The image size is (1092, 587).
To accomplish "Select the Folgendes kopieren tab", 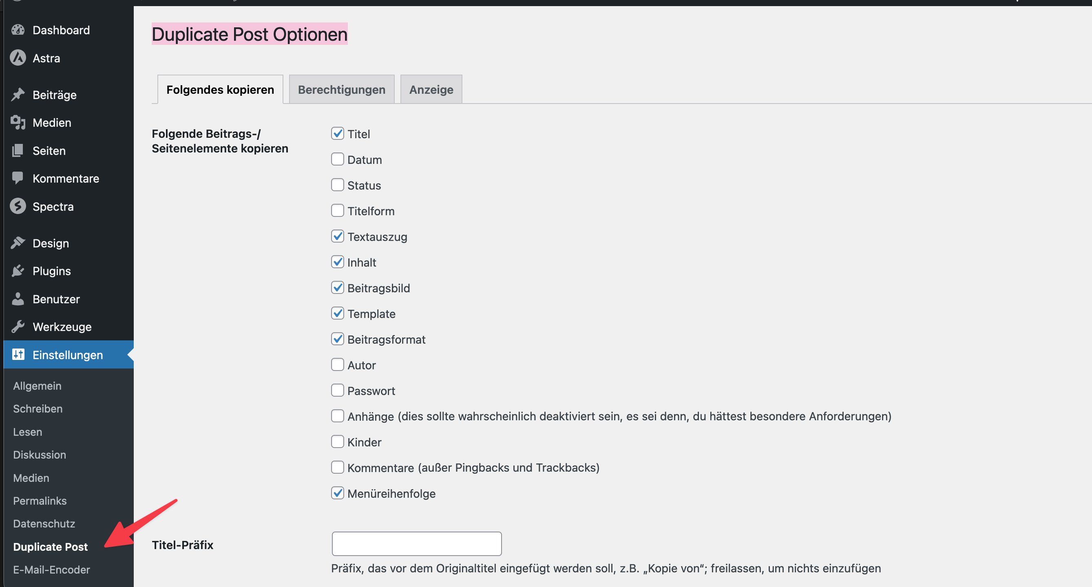I will 220,89.
